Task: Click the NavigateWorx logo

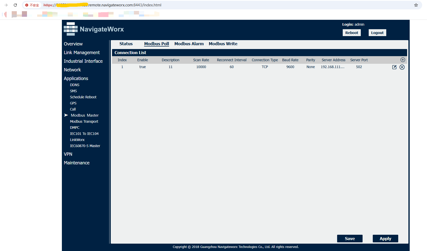Action: click(94, 29)
